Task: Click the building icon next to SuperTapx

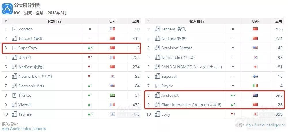Action: point(14,48)
